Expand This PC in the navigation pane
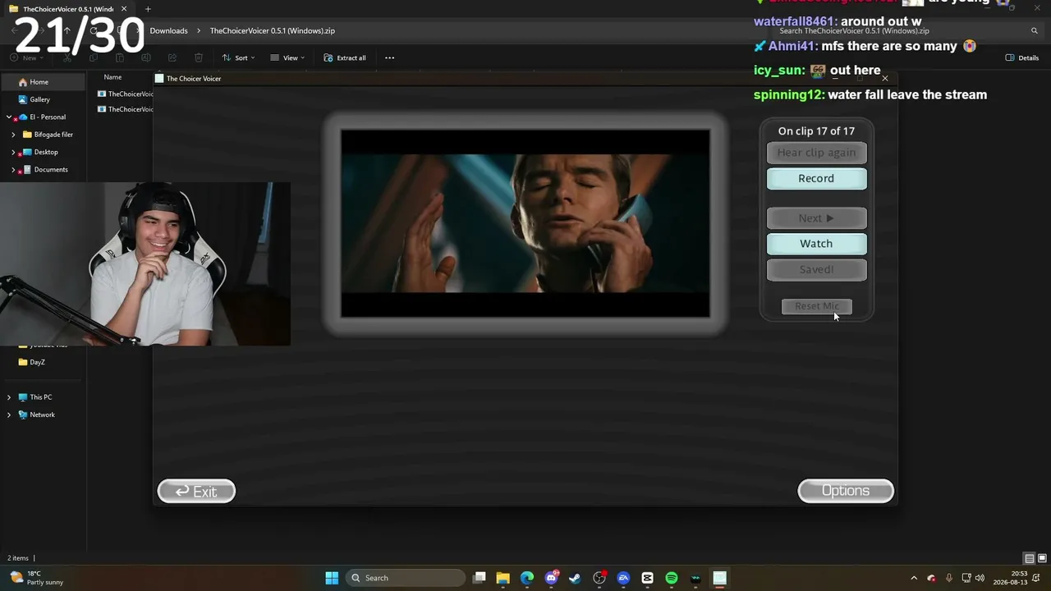 [x=9, y=397]
